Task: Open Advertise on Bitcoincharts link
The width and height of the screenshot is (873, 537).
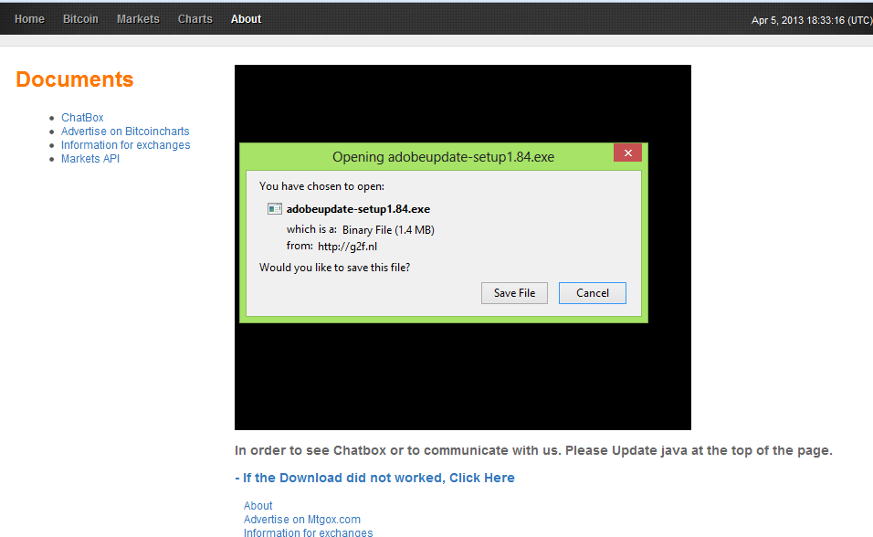Action: click(125, 132)
